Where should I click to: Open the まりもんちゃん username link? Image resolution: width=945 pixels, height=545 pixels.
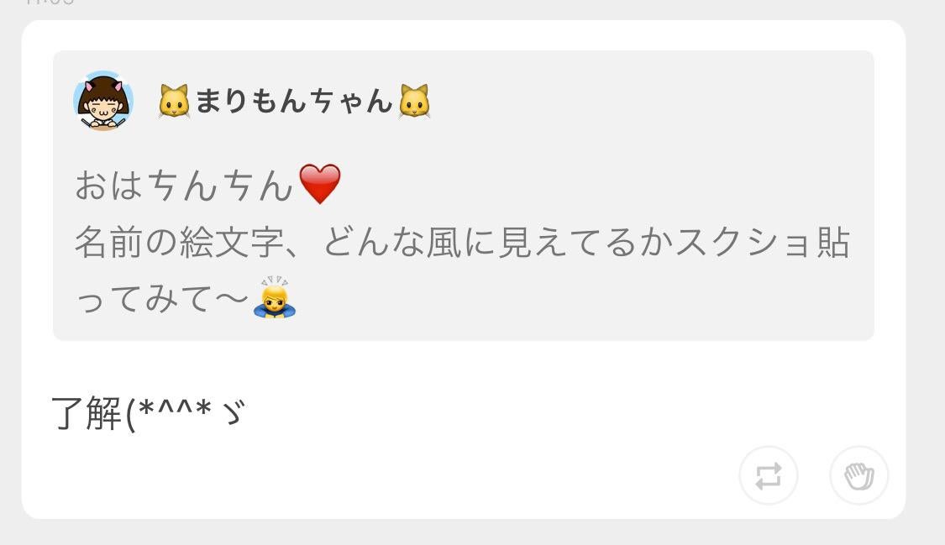tap(294, 101)
